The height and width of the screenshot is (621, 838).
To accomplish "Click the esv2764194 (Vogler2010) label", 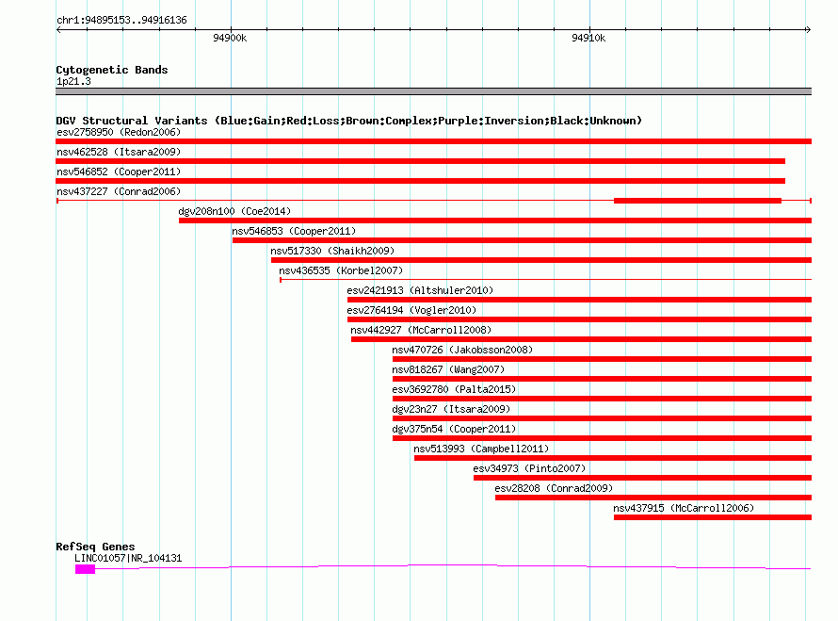I will coord(411,310).
